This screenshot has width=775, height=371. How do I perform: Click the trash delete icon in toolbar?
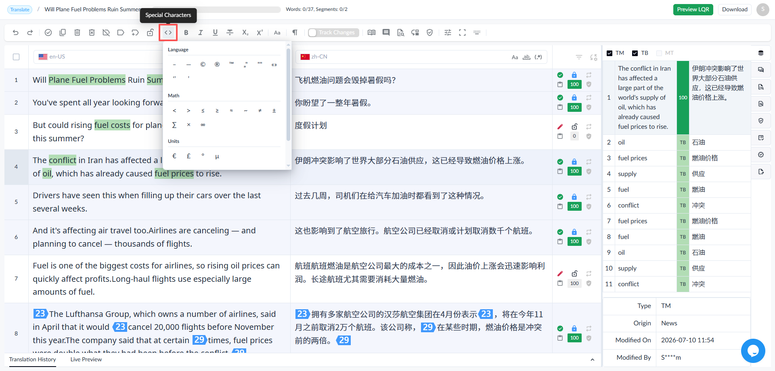(x=77, y=33)
